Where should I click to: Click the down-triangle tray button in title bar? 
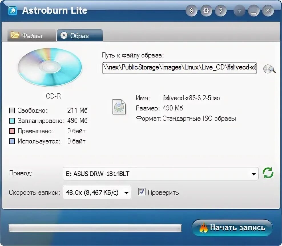click(239, 11)
